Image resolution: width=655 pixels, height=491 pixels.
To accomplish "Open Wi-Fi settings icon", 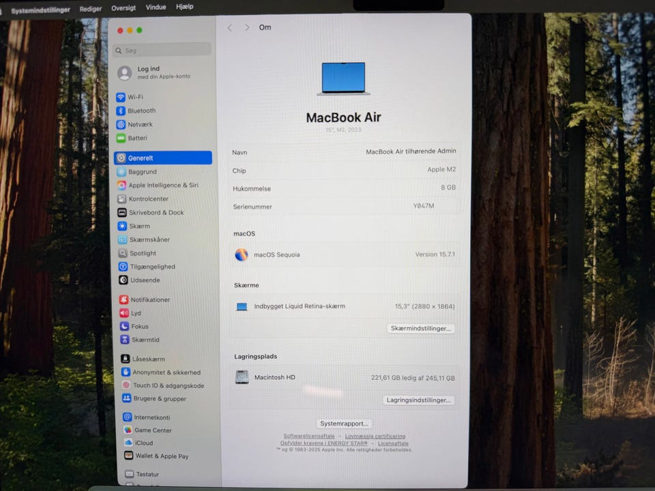I will [x=121, y=98].
